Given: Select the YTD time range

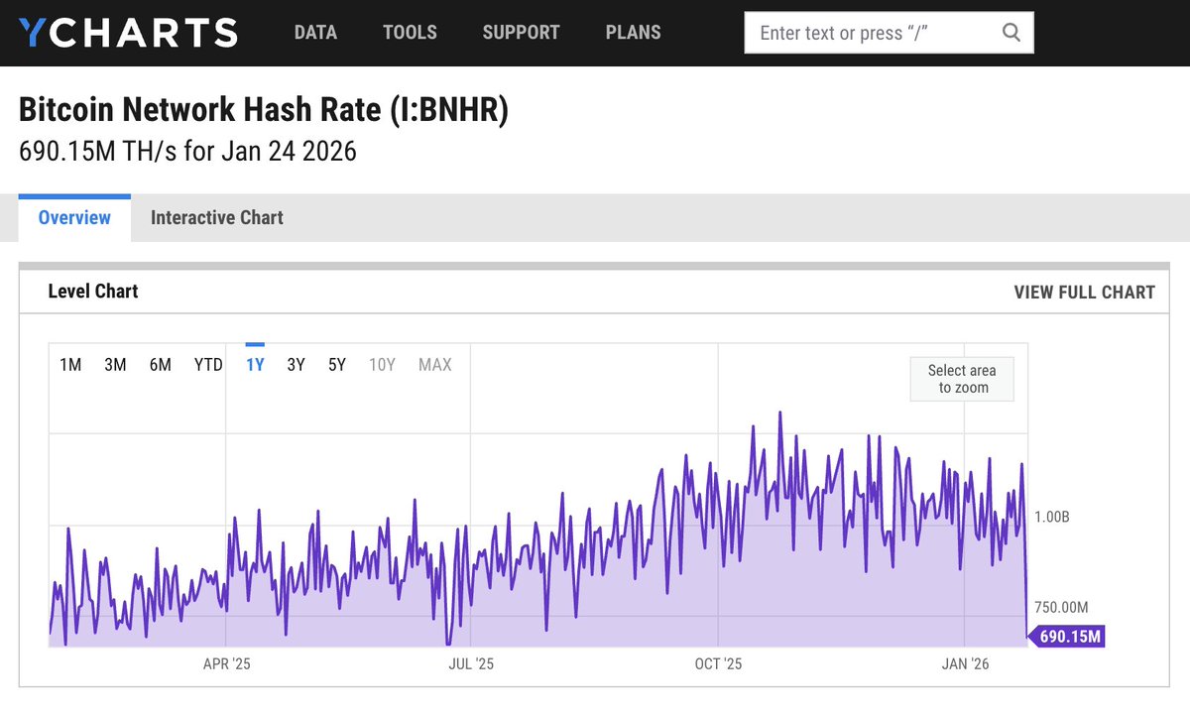Looking at the screenshot, I should point(207,364).
